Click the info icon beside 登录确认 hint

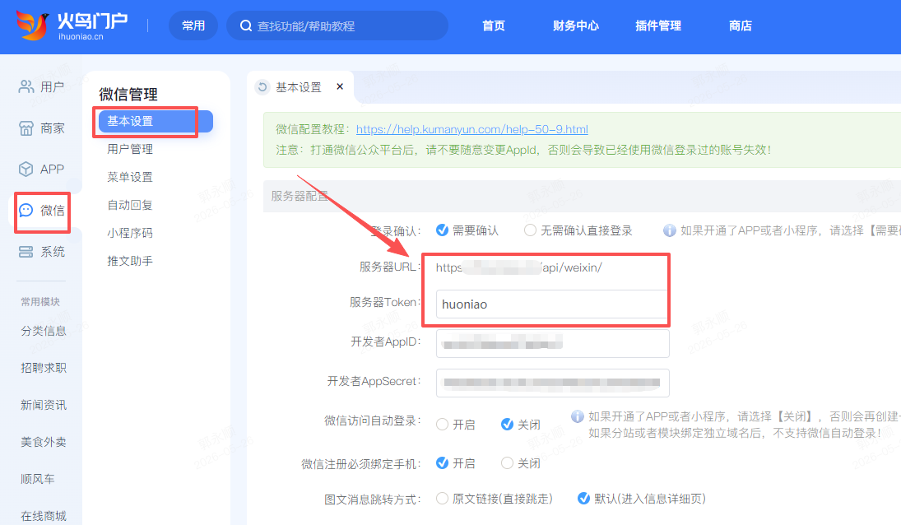click(670, 230)
